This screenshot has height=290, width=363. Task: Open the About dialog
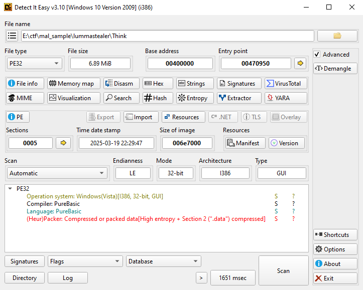[x=335, y=263]
